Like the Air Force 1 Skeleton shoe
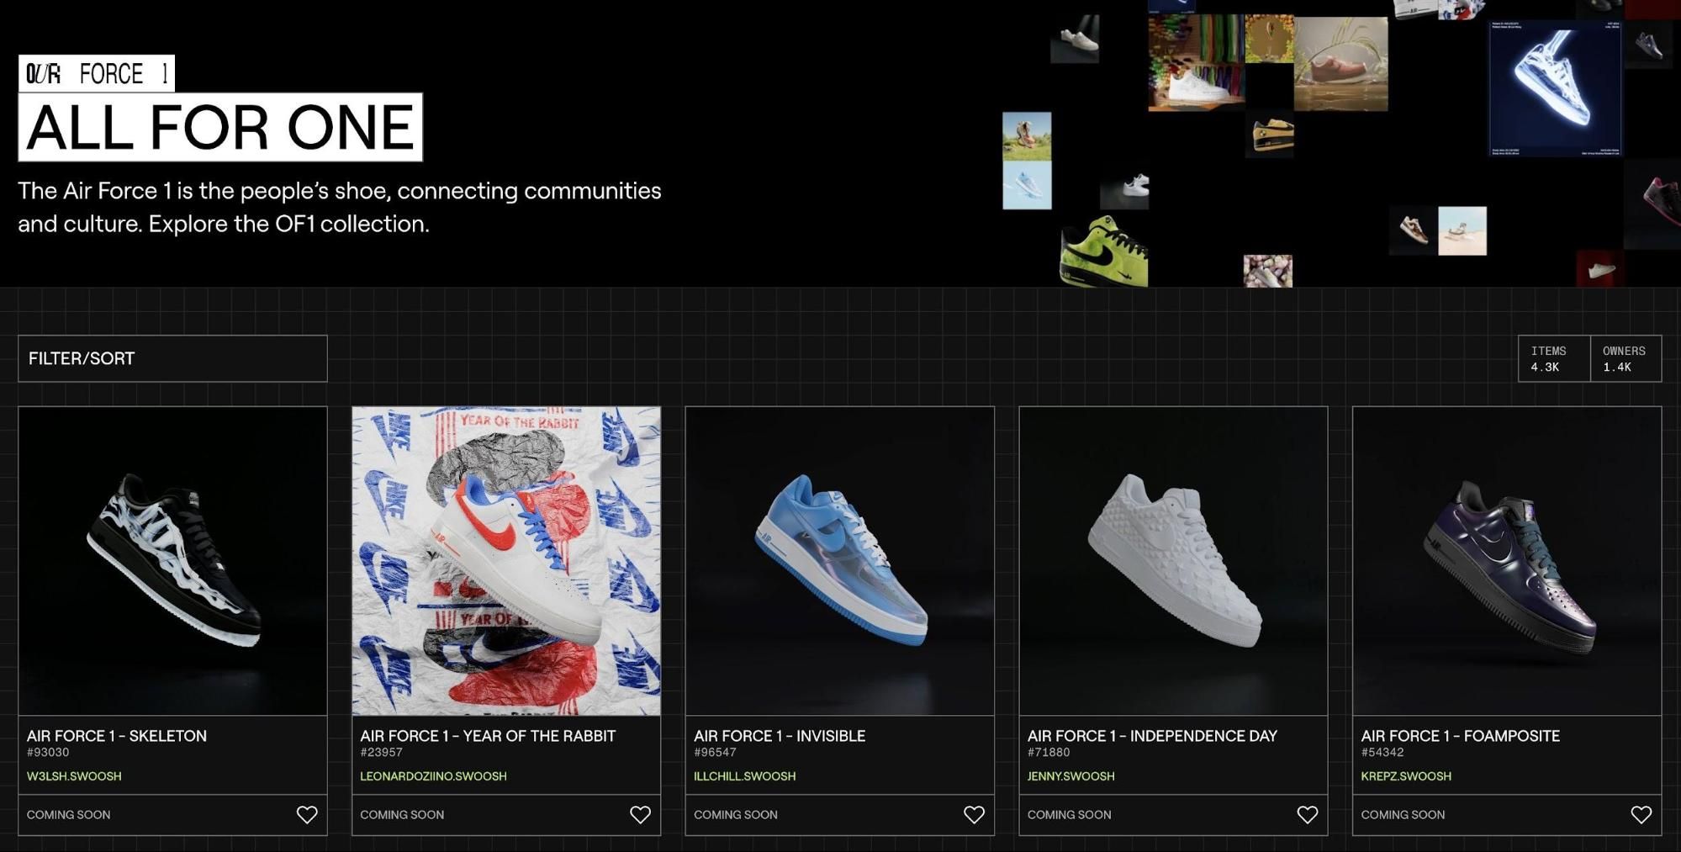 [307, 814]
